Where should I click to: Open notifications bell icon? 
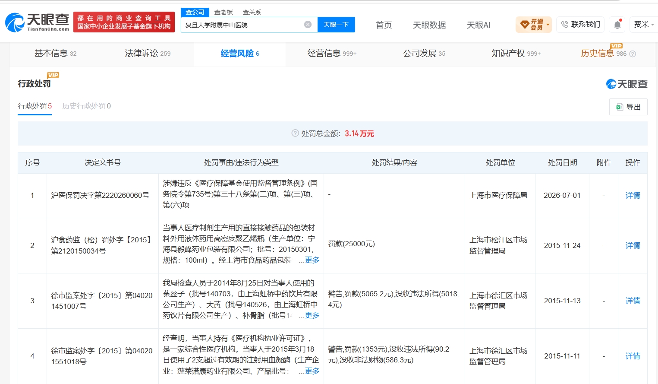(617, 25)
